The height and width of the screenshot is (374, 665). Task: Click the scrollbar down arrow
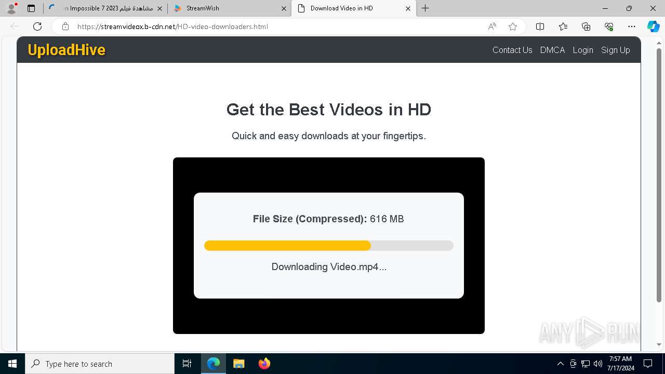(x=659, y=344)
